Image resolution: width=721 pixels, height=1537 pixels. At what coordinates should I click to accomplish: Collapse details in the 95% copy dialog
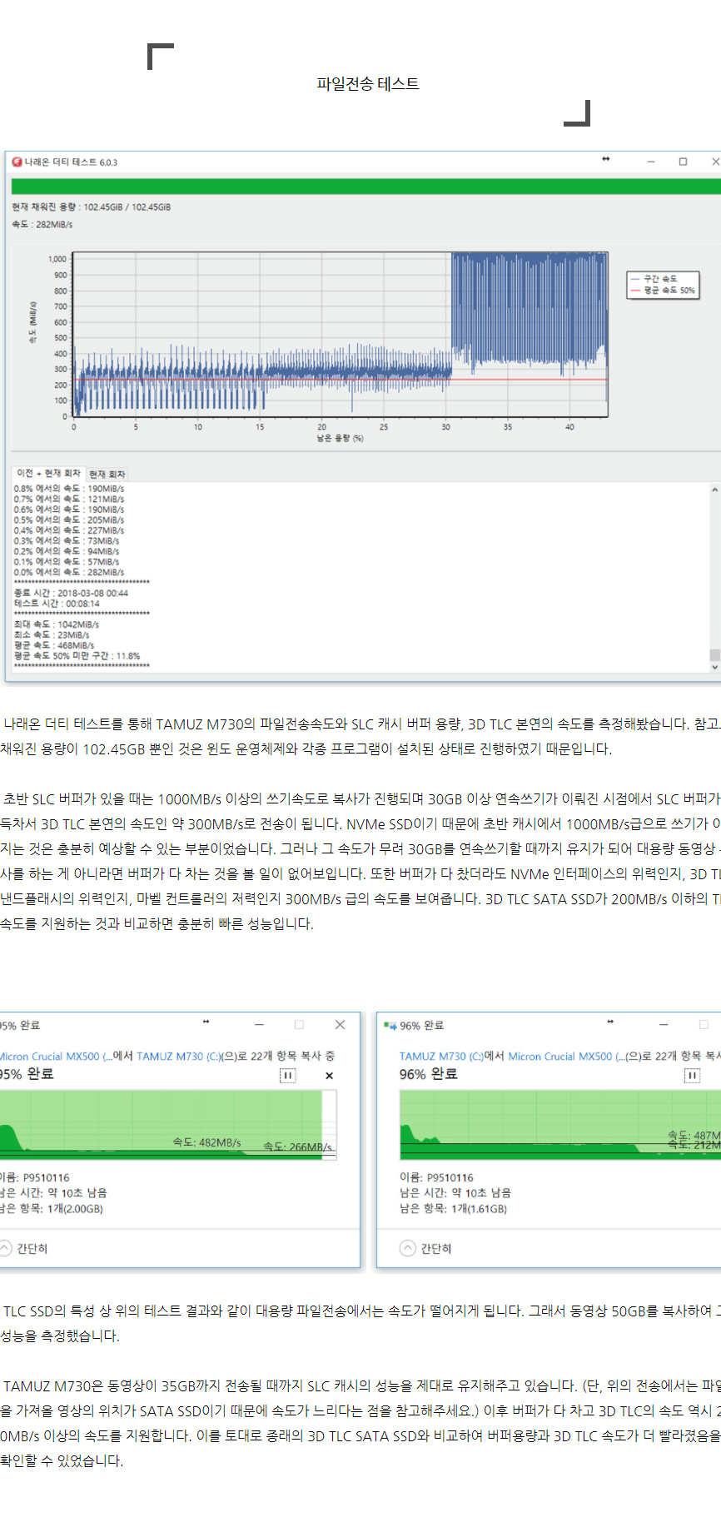coord(7,1248)
